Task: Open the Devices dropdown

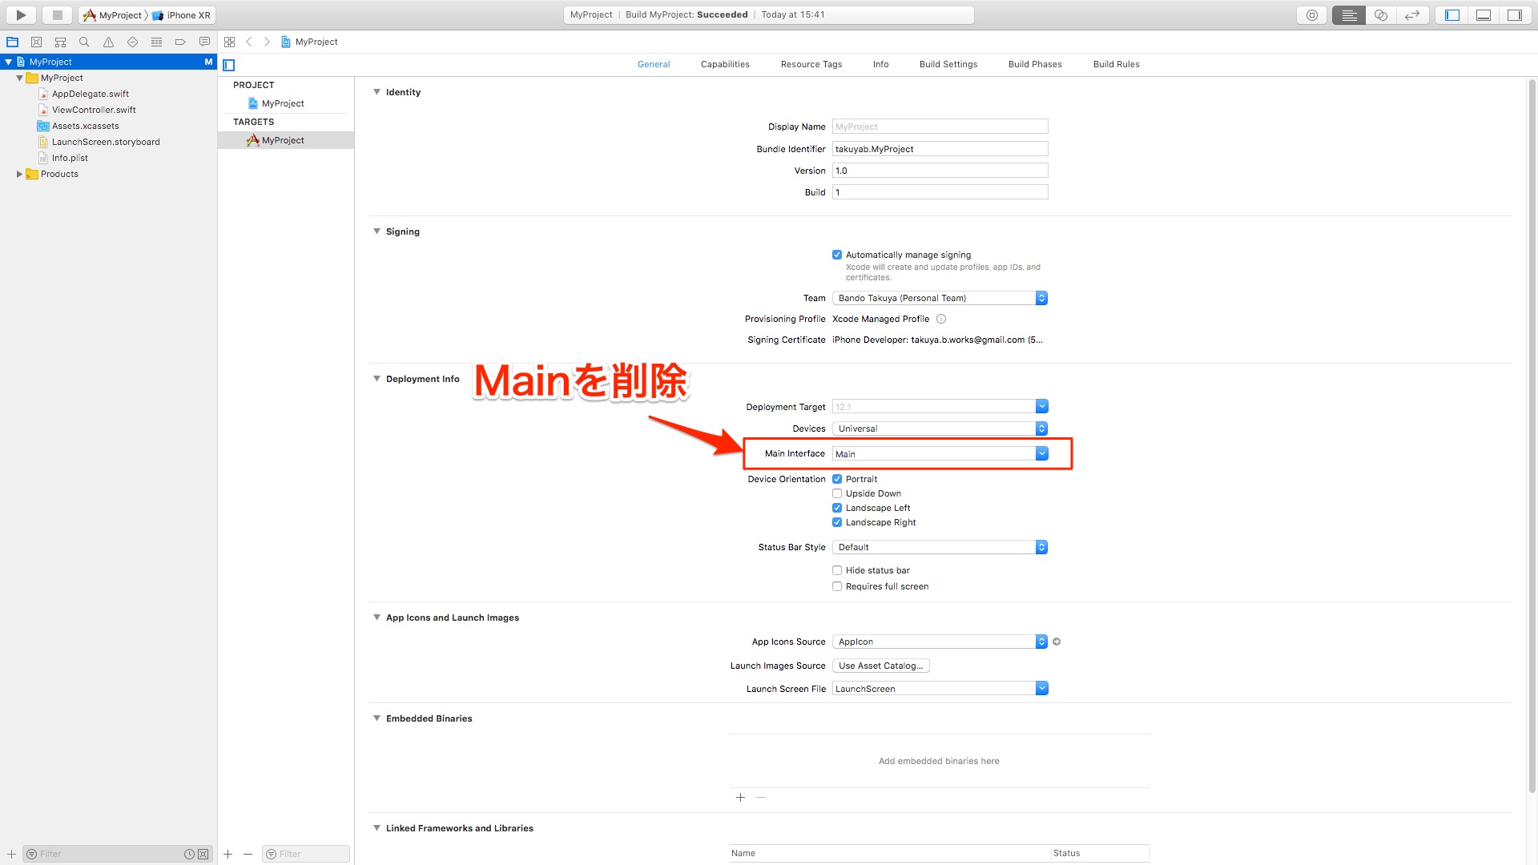Action: coord(940,428)
